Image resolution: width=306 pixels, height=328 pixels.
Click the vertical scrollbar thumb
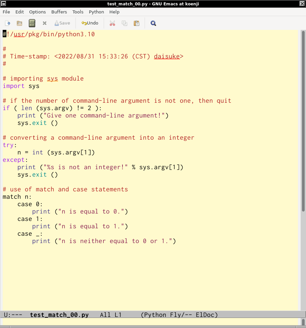tap(303, 121)
